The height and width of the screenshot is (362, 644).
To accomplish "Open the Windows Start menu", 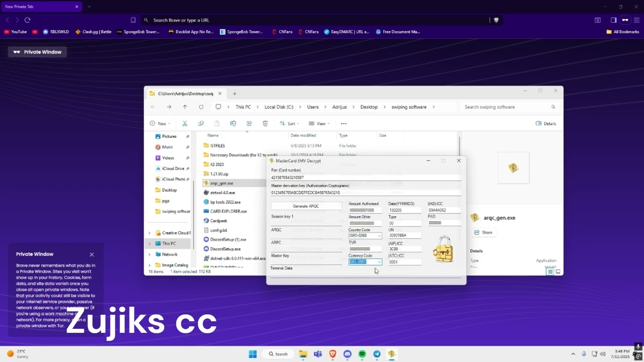I will [253, 354].
